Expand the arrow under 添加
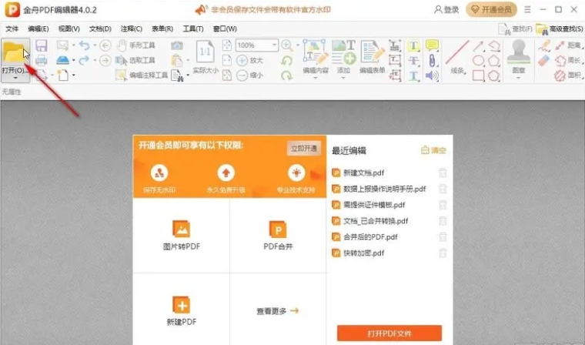The image size is (585, 345). (343, 78)
